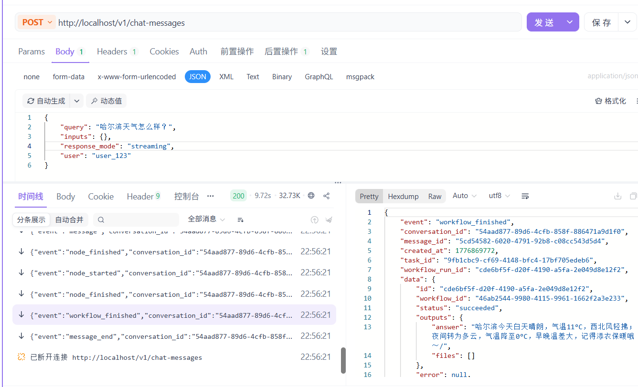Switch to the Params tab
Image resolution: width=638 pixels, height=387 pixels.
[x=32, y=52]
